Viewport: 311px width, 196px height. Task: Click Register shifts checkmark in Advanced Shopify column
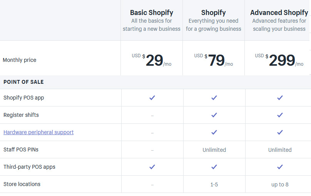click(x=280, y=115)
